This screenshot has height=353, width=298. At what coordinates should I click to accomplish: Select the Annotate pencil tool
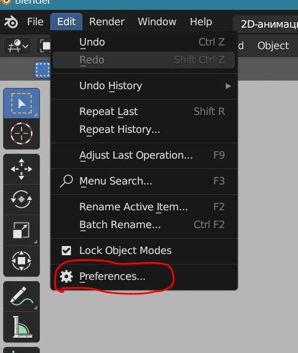(x=22, y=296)
